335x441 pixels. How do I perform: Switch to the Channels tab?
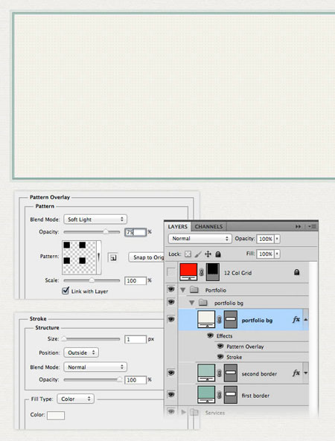coord(208,227)
